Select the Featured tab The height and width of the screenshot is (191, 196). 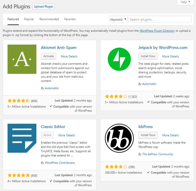pos(13,19)
